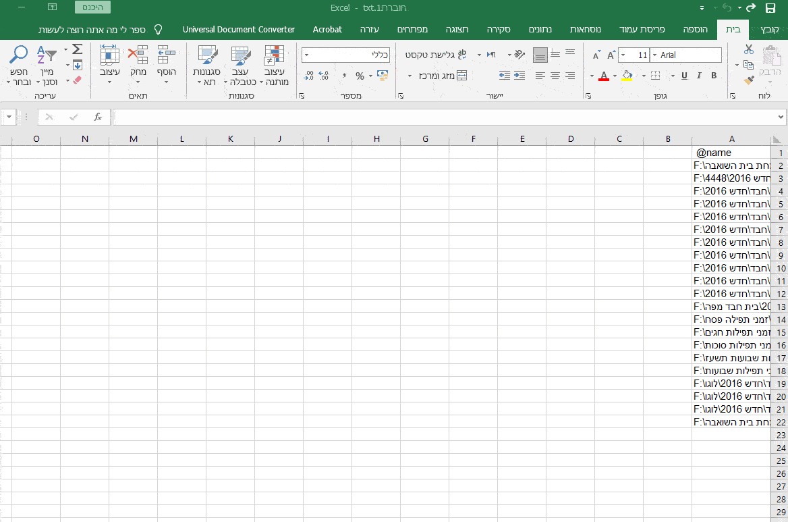Decrease decimal places
Image resolution: width=788 pixels, height=522 pixels.
tap(308, 76)
